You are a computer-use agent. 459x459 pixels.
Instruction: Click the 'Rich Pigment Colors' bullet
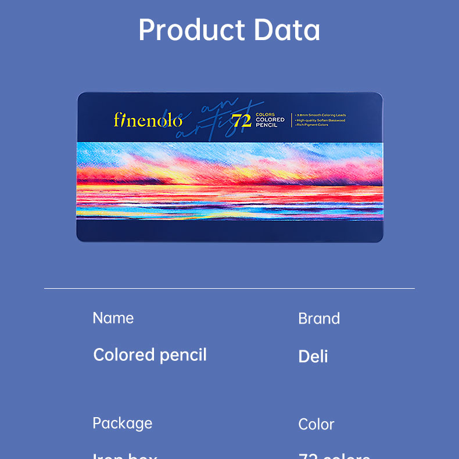tap(313, 125)
